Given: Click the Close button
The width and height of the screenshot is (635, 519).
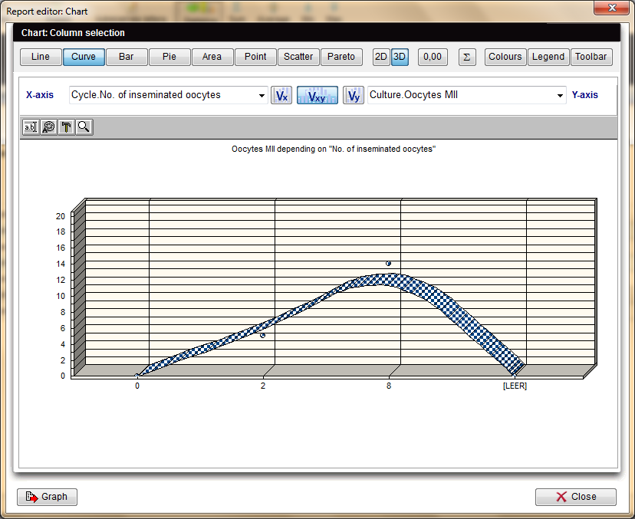Looking at the screenshot, I should click(576, 497).
